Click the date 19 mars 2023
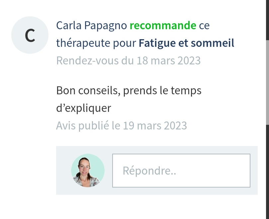This screenshot has height=219, width=269. point(155,126)
